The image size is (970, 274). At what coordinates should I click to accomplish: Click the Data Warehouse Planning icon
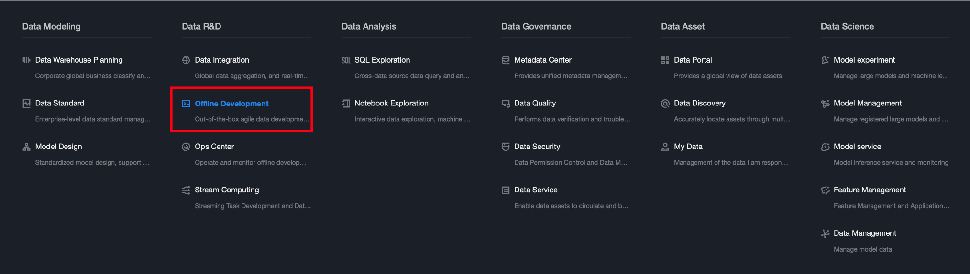[x=26, y=60]
